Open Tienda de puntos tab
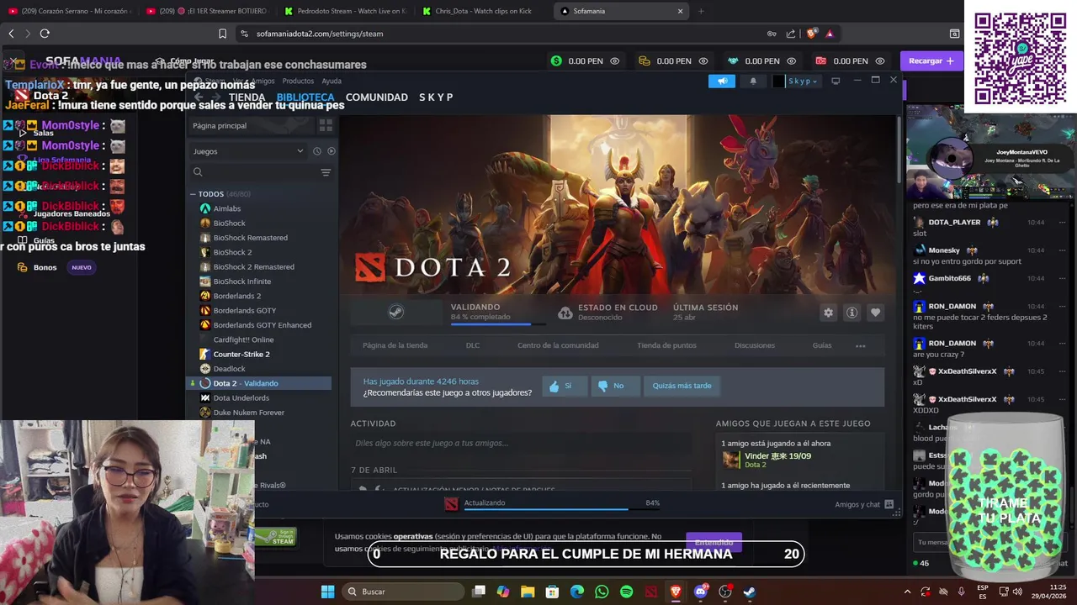Screen dimensions: 1077x605 666,345
